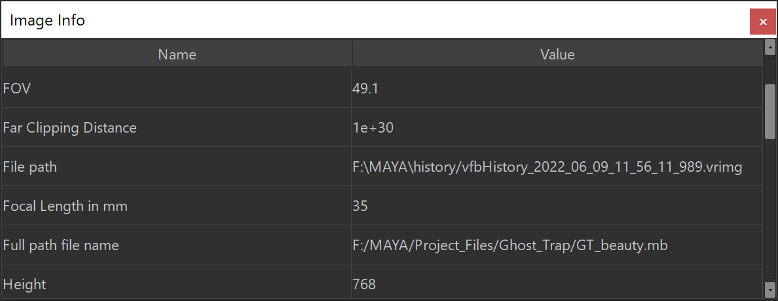Click the scrollbar track below the thumb
Image resolution: width=778 pixels, height=301 pixels.
point(770,209)
